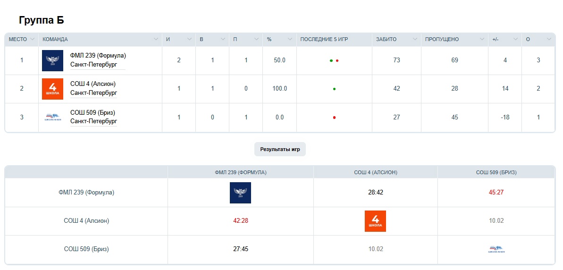Click the ФМЛ 239 owl logo in standings

pos(52,60)
